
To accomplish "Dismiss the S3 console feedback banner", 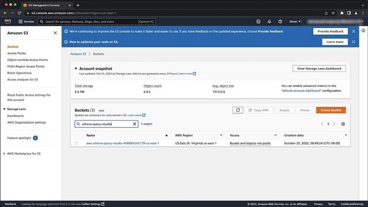I will pos(354,32).
